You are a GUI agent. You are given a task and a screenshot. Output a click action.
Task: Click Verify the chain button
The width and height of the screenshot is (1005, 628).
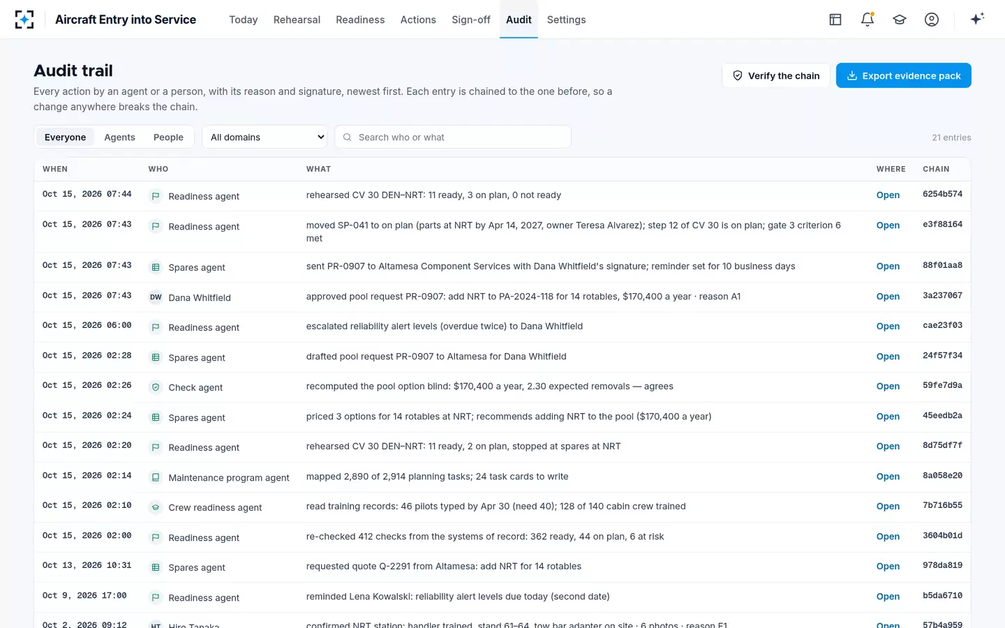pyautogui.click(x=775, y=75)
